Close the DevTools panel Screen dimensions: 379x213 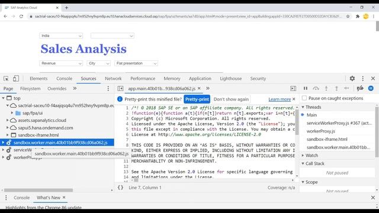[x=373, y=78]
